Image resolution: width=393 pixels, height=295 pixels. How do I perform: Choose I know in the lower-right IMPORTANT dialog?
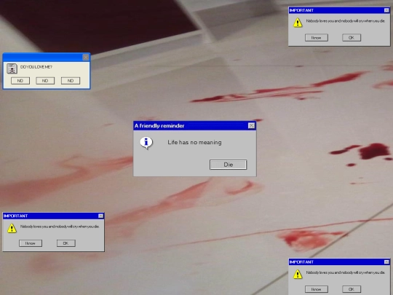click(317, 289)
